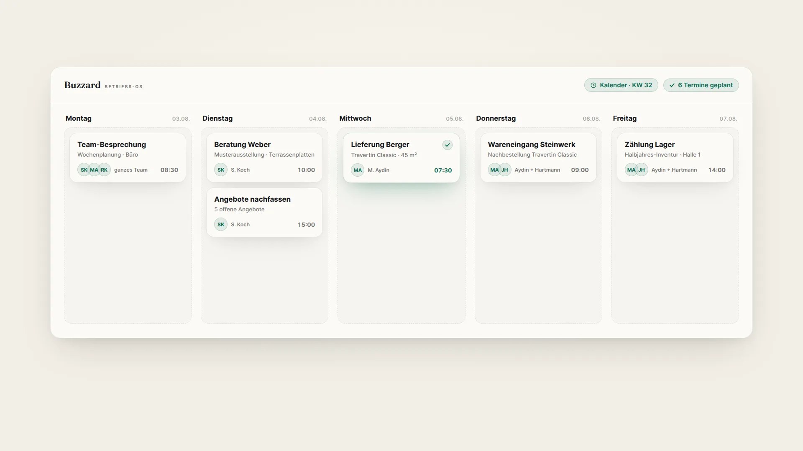Click the 6 Termine geplant badge
803x451 pixels.
701,85
